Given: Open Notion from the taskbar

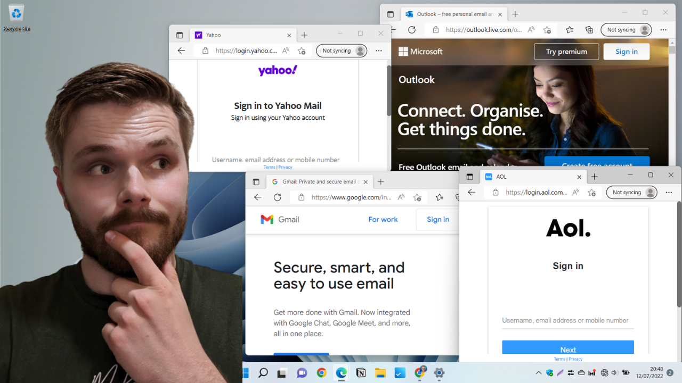Looking at the screenshot, I should 361,373.
